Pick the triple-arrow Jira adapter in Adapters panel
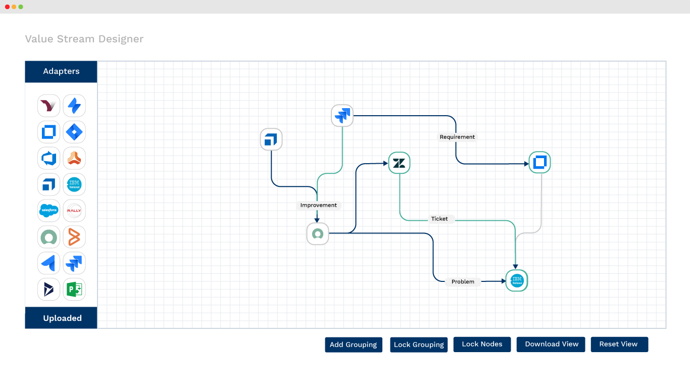 [74, 263]
